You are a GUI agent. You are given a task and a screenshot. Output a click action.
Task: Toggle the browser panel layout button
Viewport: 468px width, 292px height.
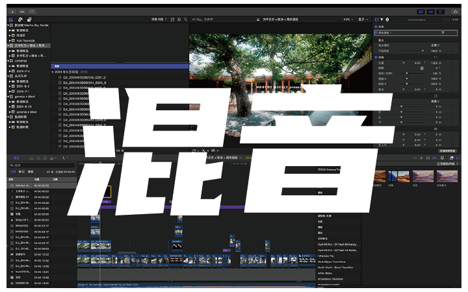422,12
